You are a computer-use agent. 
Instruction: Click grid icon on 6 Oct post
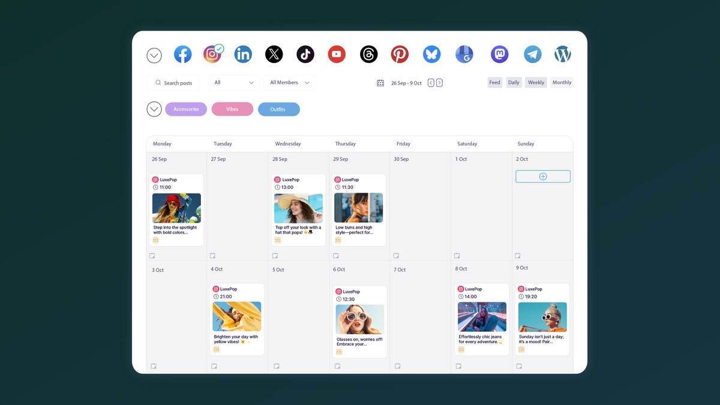340,352
